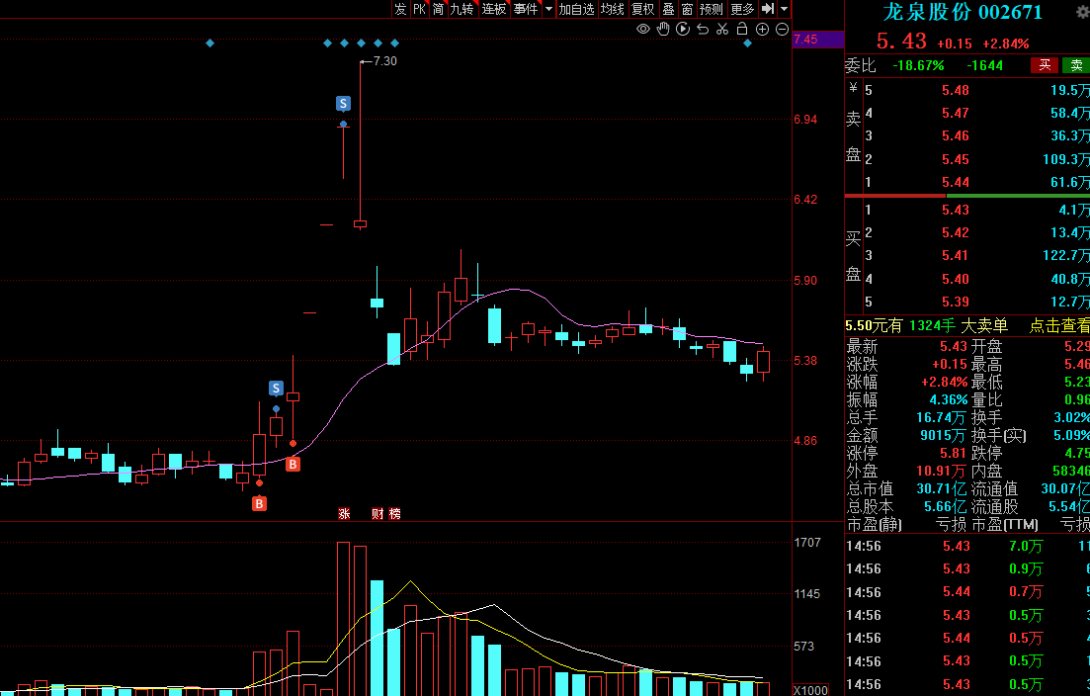Click 加自选 to add to watchlist
This screenshot has height=696, width=1090.
(576, 8)
